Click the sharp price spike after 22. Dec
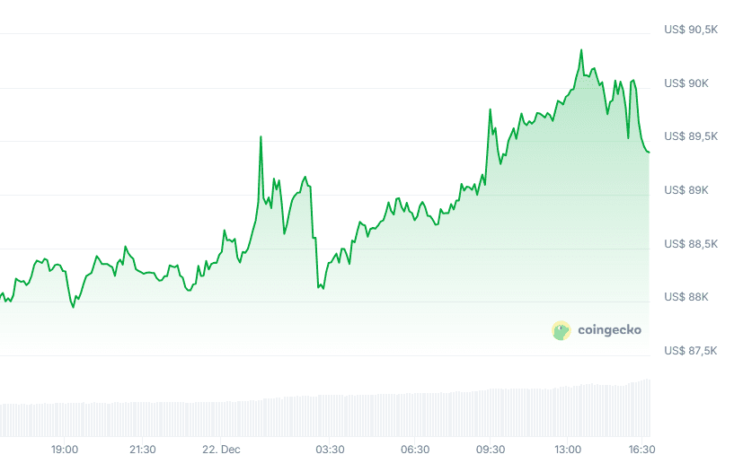 coord(261,136)
